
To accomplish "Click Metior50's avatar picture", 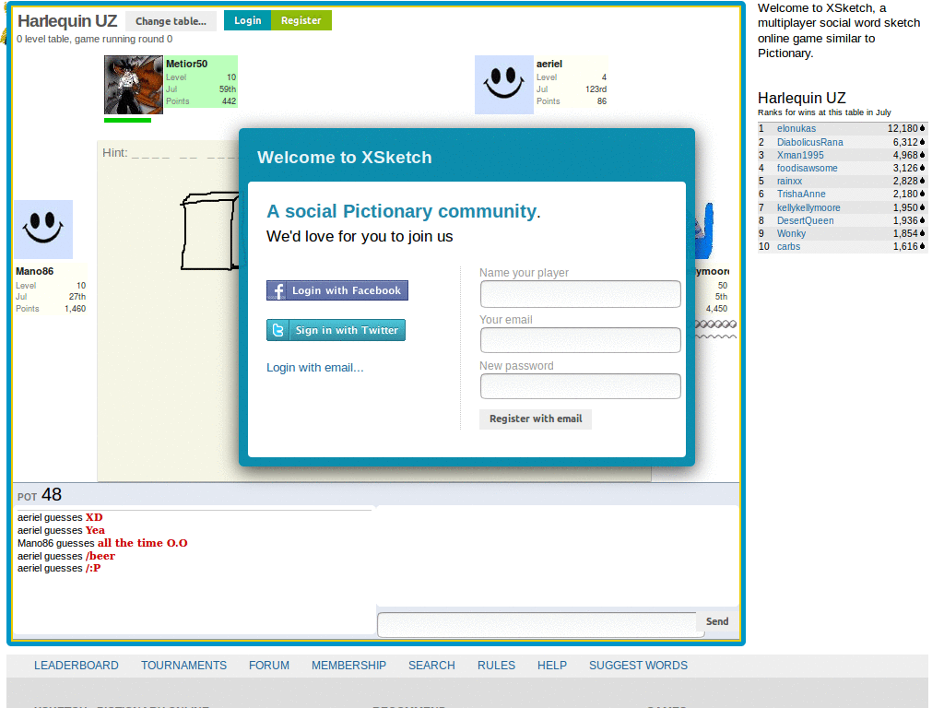I will (133, 85).
